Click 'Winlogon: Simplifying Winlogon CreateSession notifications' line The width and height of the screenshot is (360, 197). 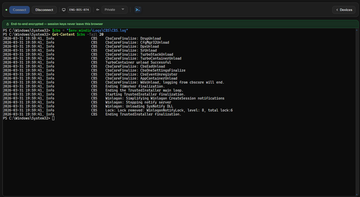pos(114,98)
